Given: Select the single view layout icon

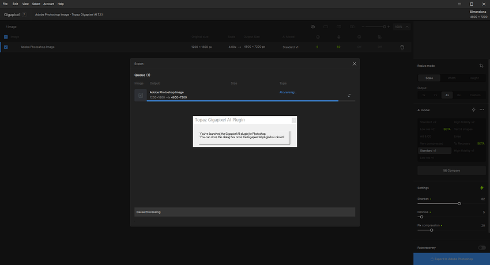Looking at the screenshot, I should 326,27.
